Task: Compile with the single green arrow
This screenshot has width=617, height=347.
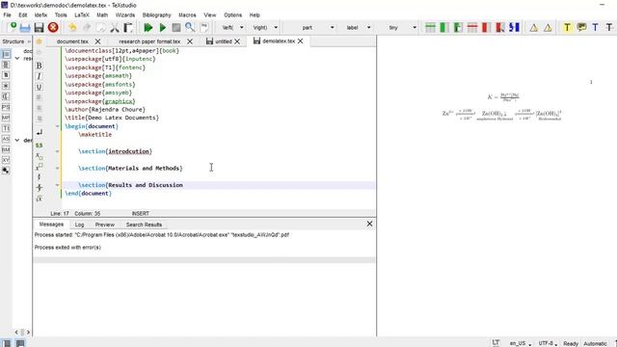Action: (x=163, y=28)
